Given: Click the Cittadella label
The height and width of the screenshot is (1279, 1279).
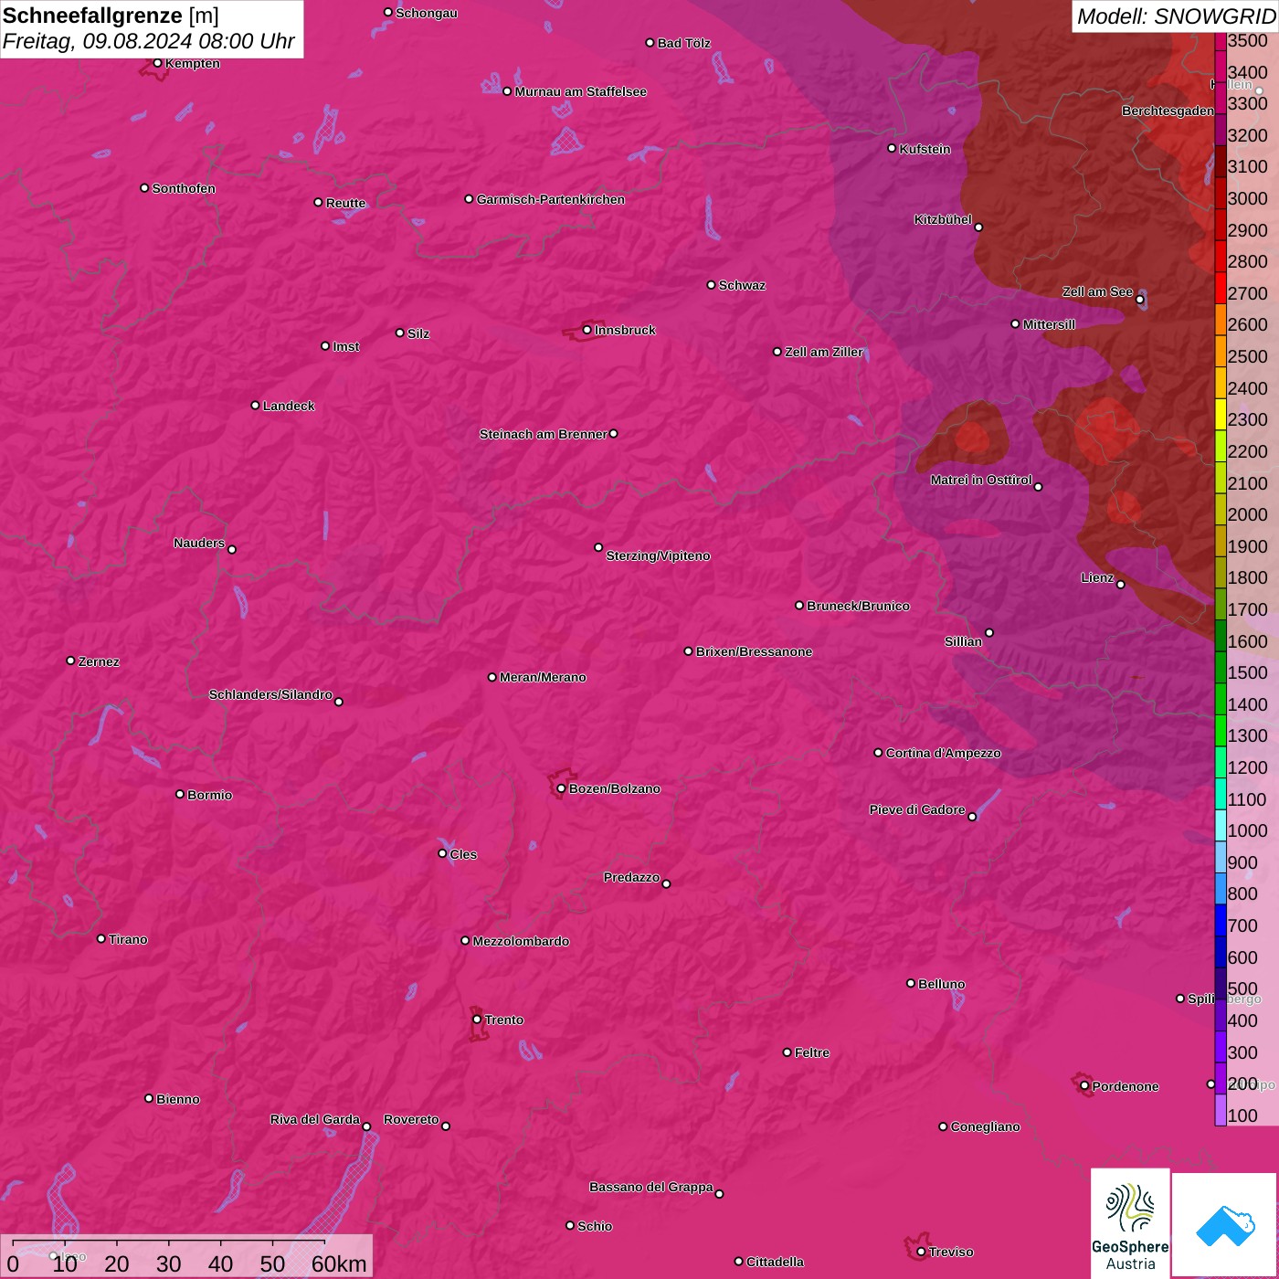Looking at the screenshot, I should pos(775,1262).
